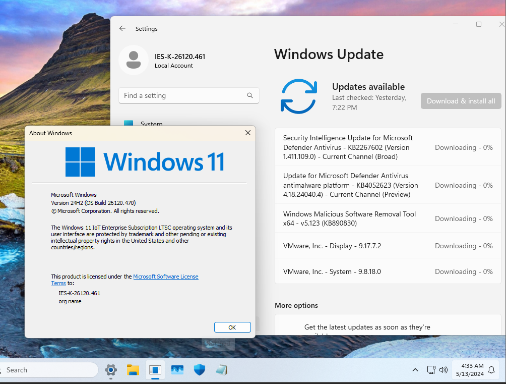506x384 pixels.
Task: Open the blue chart app on taskbar
Action: [x=177, y=370]
